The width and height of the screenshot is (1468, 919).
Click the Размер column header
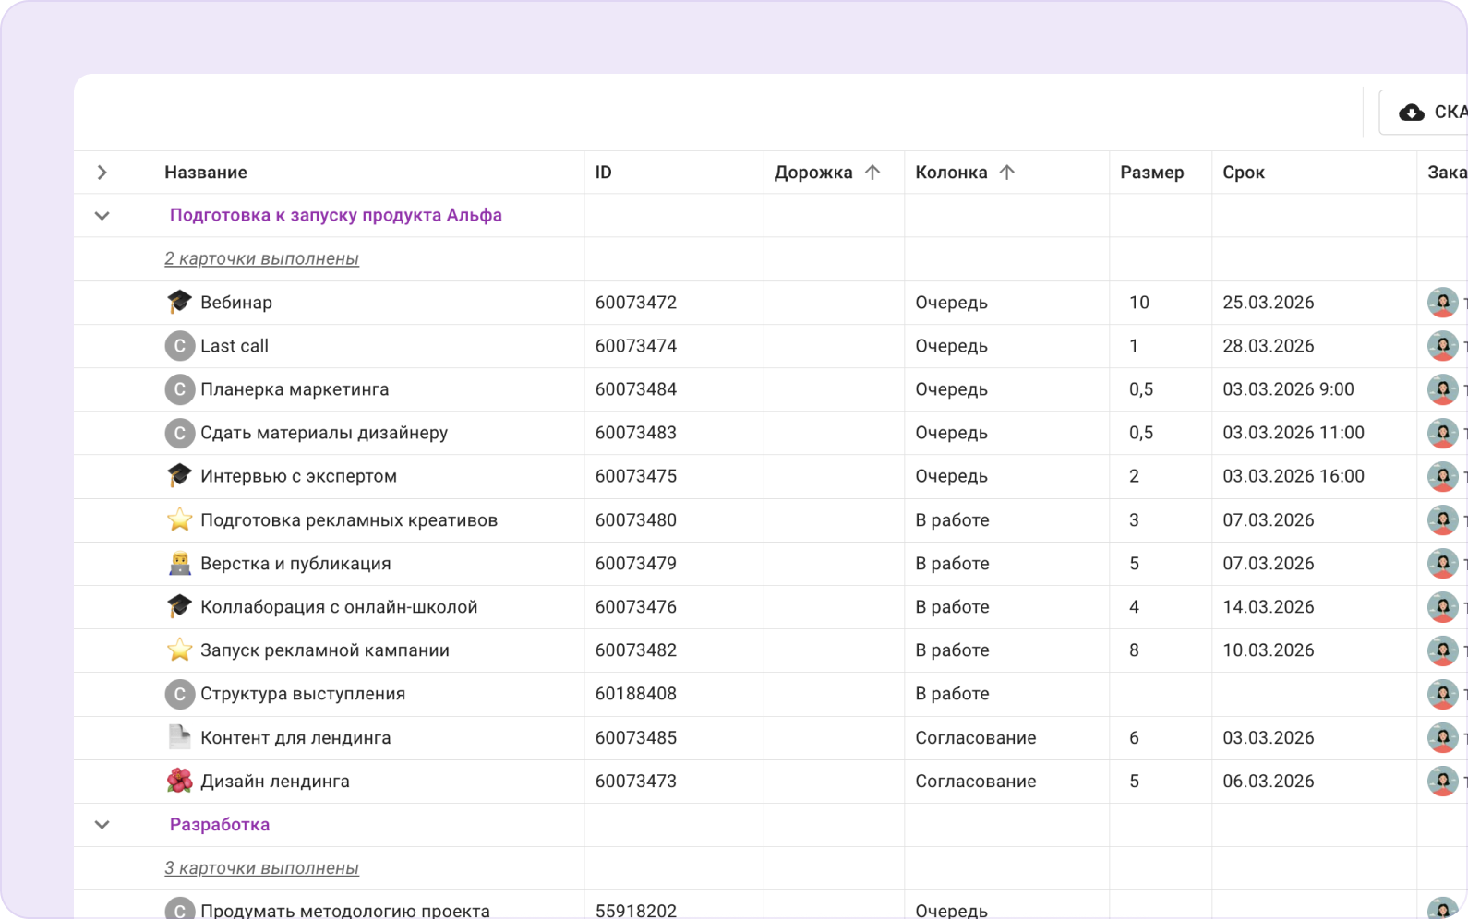point(1151,173)
